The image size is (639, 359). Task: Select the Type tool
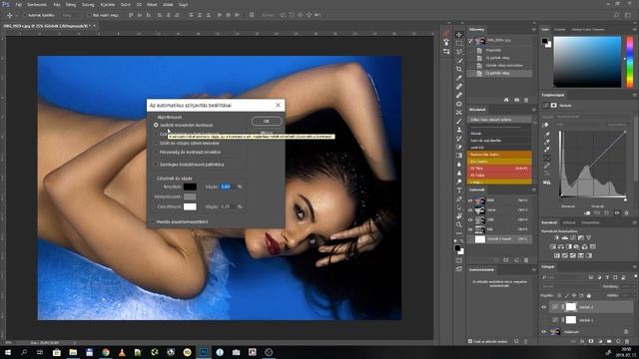coord(459,190)
